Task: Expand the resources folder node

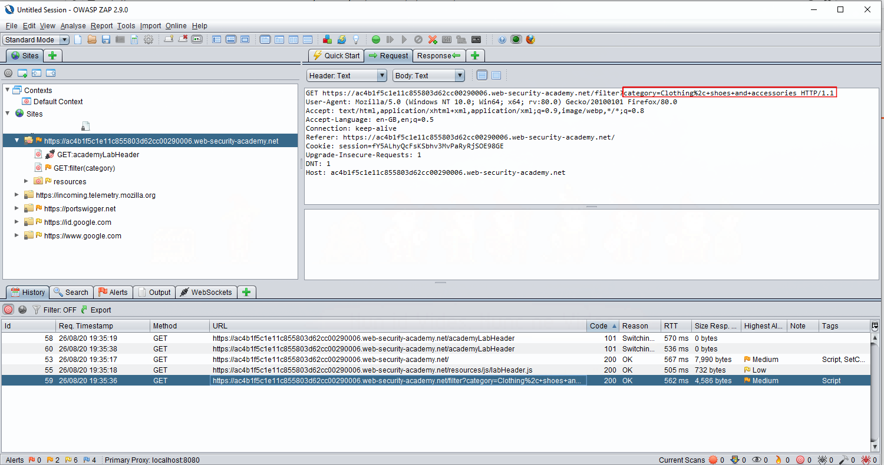Action: pyautogui.click(x=26, y=181)
